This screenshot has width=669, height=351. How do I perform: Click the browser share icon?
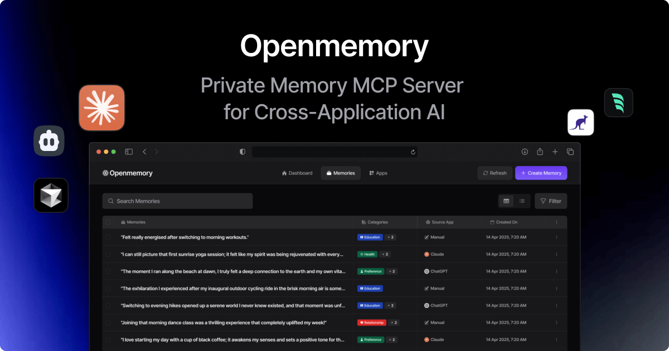[540, 152]
